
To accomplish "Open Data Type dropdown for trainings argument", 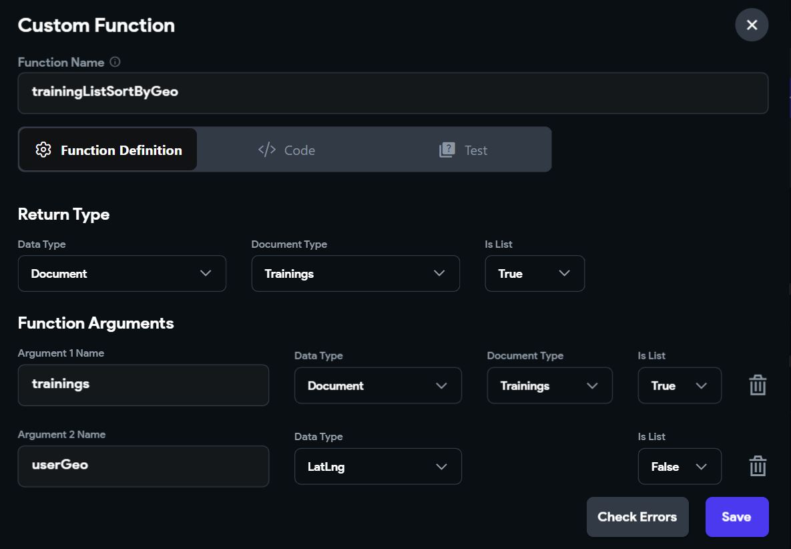I will pos(378,385).
